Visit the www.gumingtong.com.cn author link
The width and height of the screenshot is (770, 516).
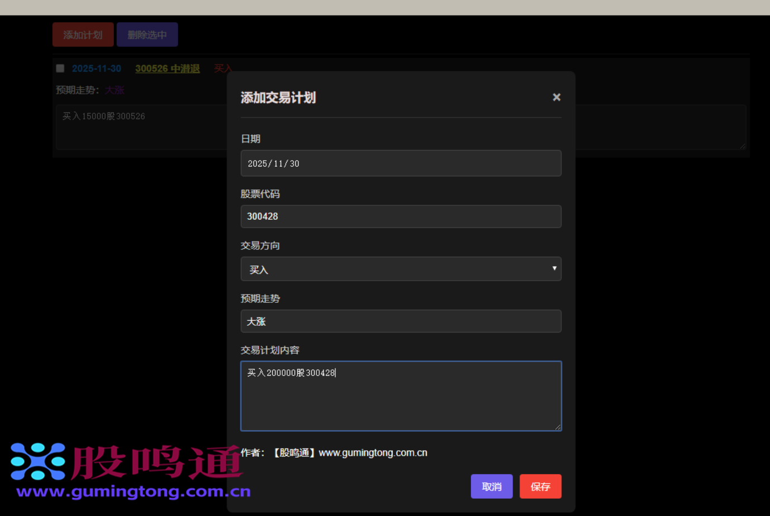pyautogui.click(x=372, y=452)
